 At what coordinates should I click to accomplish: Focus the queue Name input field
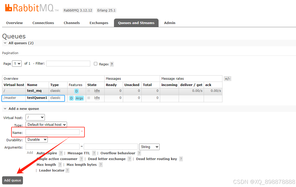pos(52,132)
